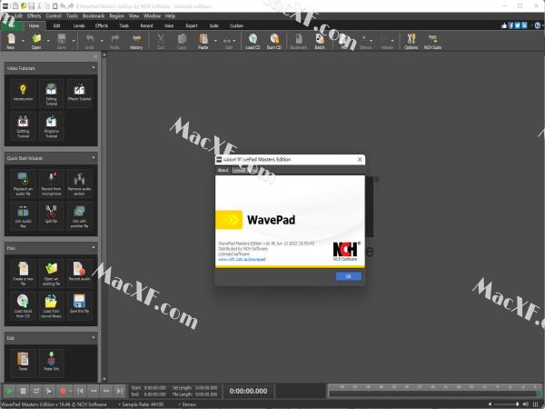545x409 pixels.
Task: Select the About tab in dialog
Action: 223,170
